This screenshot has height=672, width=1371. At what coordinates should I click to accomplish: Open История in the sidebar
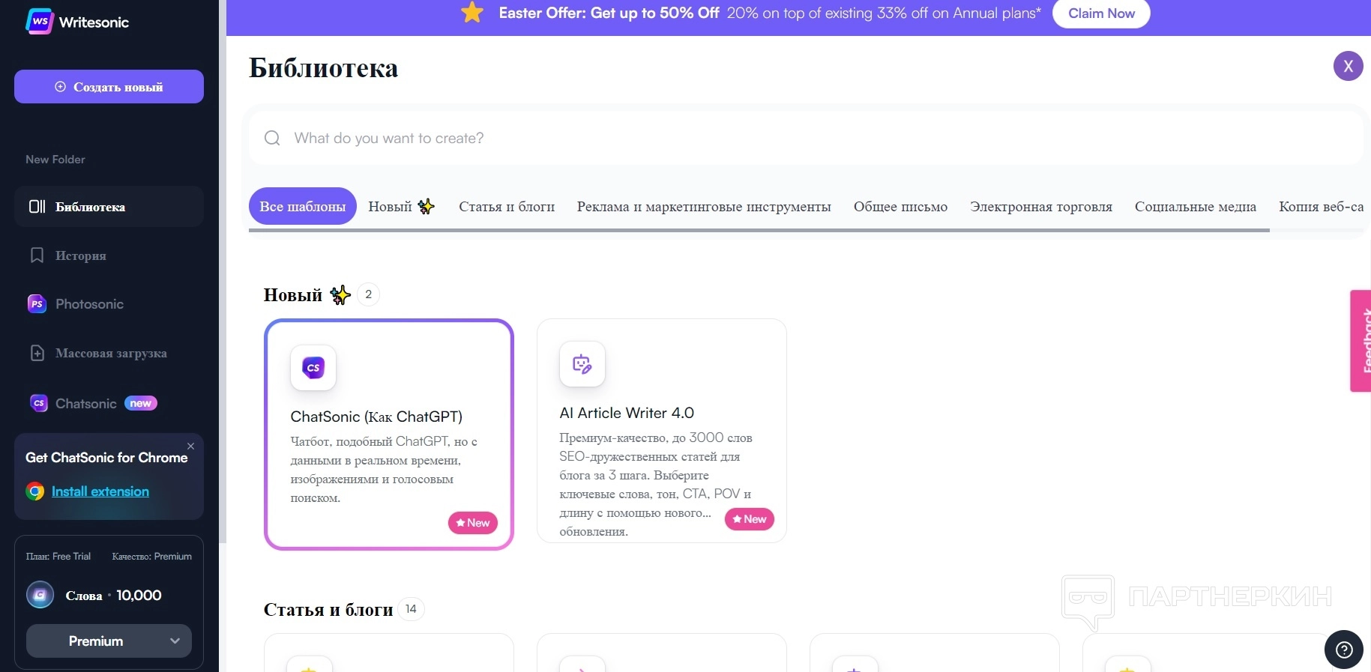pos(109,255)
